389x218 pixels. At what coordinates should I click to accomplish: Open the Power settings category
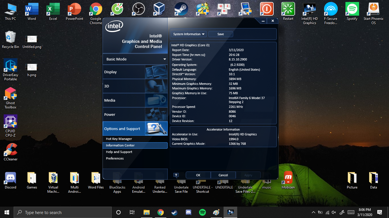135,115
